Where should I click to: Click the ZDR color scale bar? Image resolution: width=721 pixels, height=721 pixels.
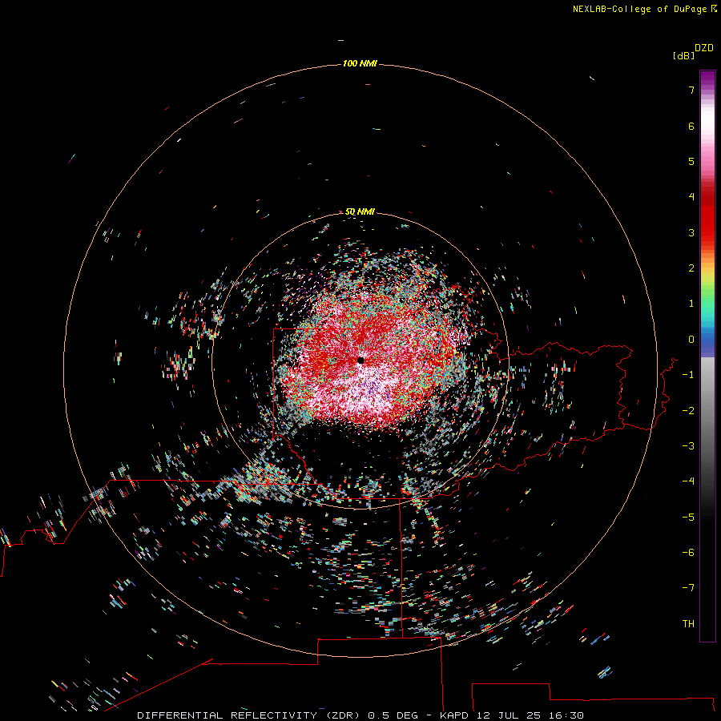tap(707, 356)
